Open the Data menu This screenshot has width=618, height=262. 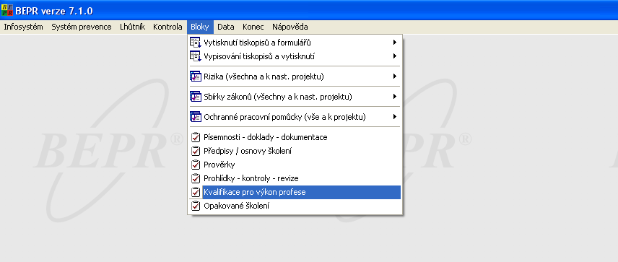[226, 27]
